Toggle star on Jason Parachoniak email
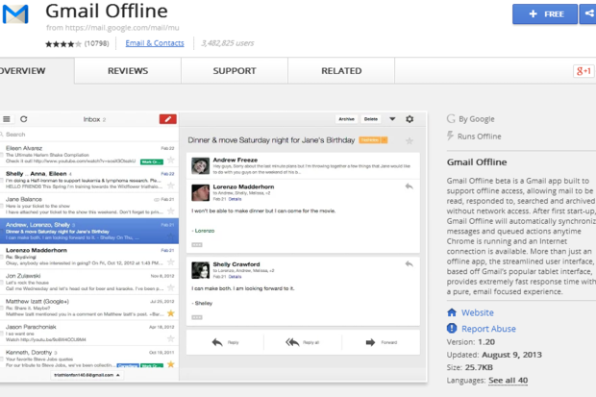The image size is (596, 397). pyautogui.click(x=171, y=338)
